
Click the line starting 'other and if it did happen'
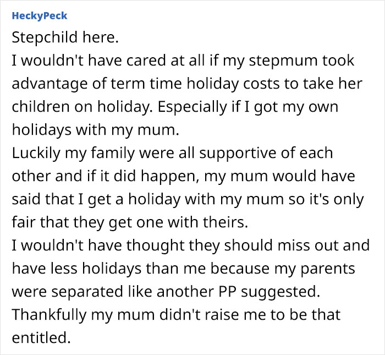184,176
